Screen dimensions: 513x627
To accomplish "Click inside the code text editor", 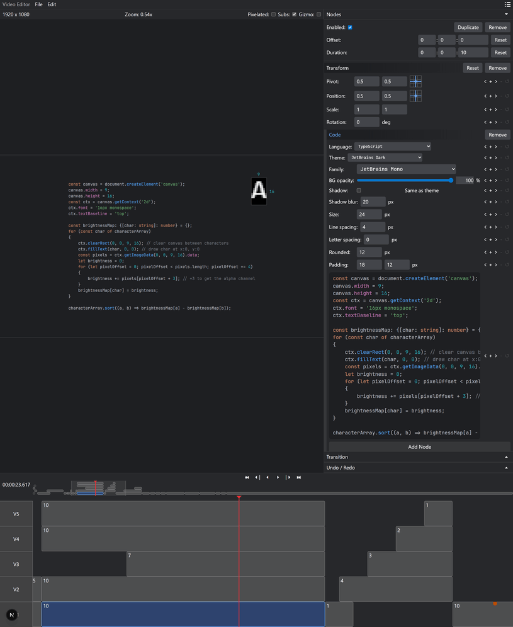I will click(405, 356).
